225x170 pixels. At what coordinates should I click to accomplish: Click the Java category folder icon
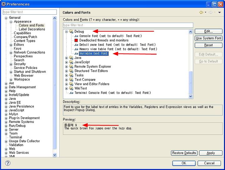[x=71, y=58]
